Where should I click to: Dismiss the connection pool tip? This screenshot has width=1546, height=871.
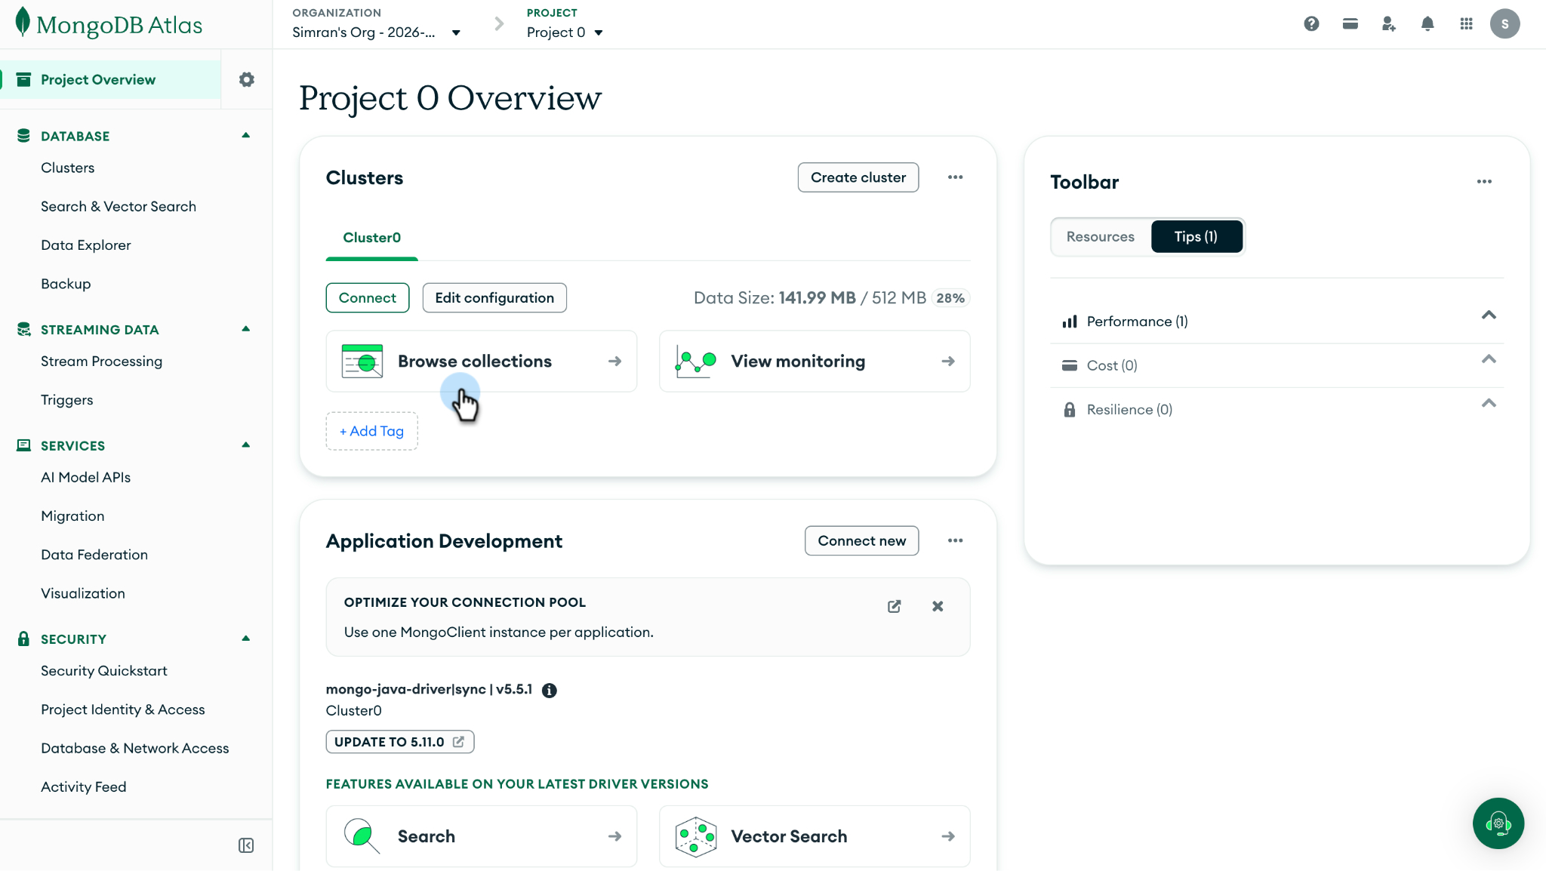(x=938, y=606)
